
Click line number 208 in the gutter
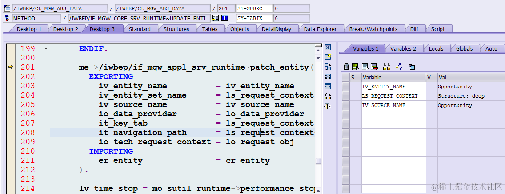[28, 132]
